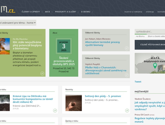165x125 pixels.
Task: Click the Cíleně pěstovaná biomasa button
Action: coord(150,45)
